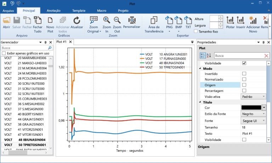Click the black Cor color swatch
Image resolution: width=272 pixels, height=163 pixels.
(x=251, y=107)
